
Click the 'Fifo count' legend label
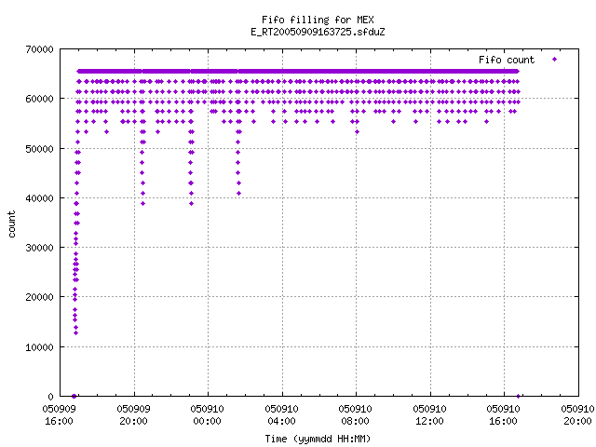[x=507, y=60]
